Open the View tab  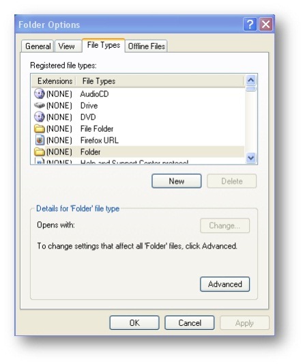pyautogui.click(x=67, y=46)
